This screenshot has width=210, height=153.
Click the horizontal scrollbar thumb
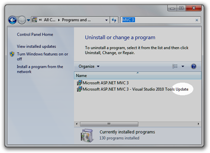109,124
